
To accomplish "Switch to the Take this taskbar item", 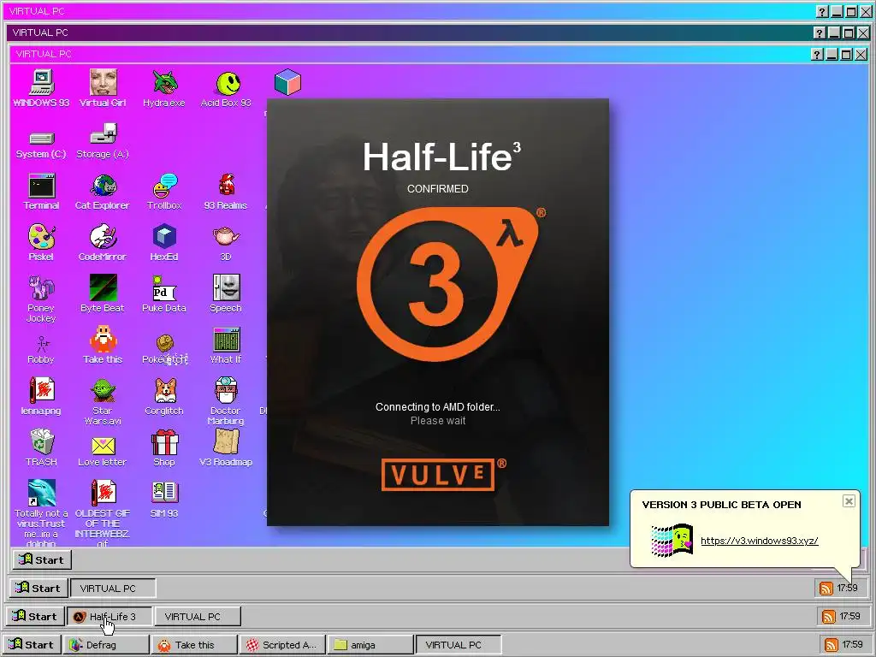I will click(x=194, y=644).
